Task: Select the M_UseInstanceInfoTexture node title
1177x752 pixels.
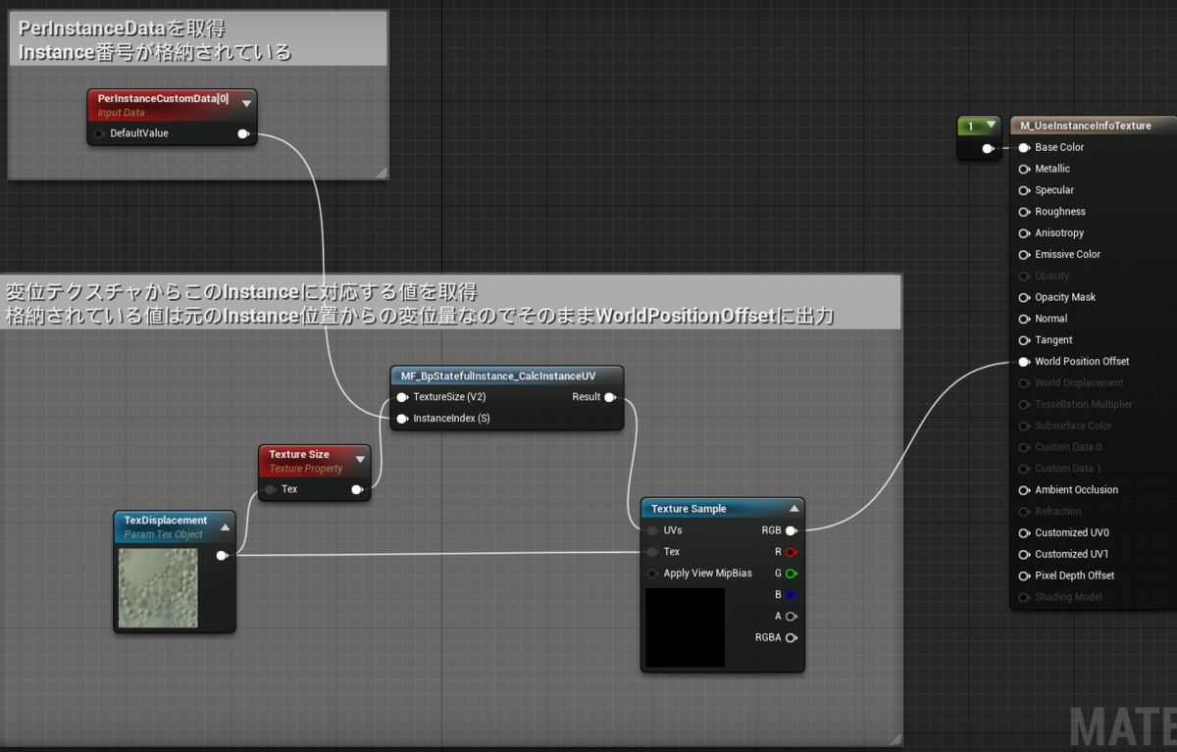Action: pos(1086,125)
